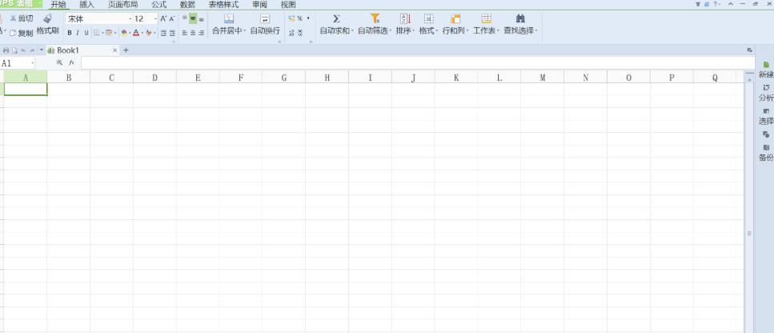Expand the Merge and Center (合并居中) dropdown arrow
774x333 pixels.
(x=245, y=30)
